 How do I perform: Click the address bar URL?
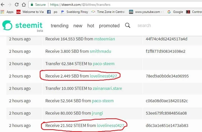80,5
